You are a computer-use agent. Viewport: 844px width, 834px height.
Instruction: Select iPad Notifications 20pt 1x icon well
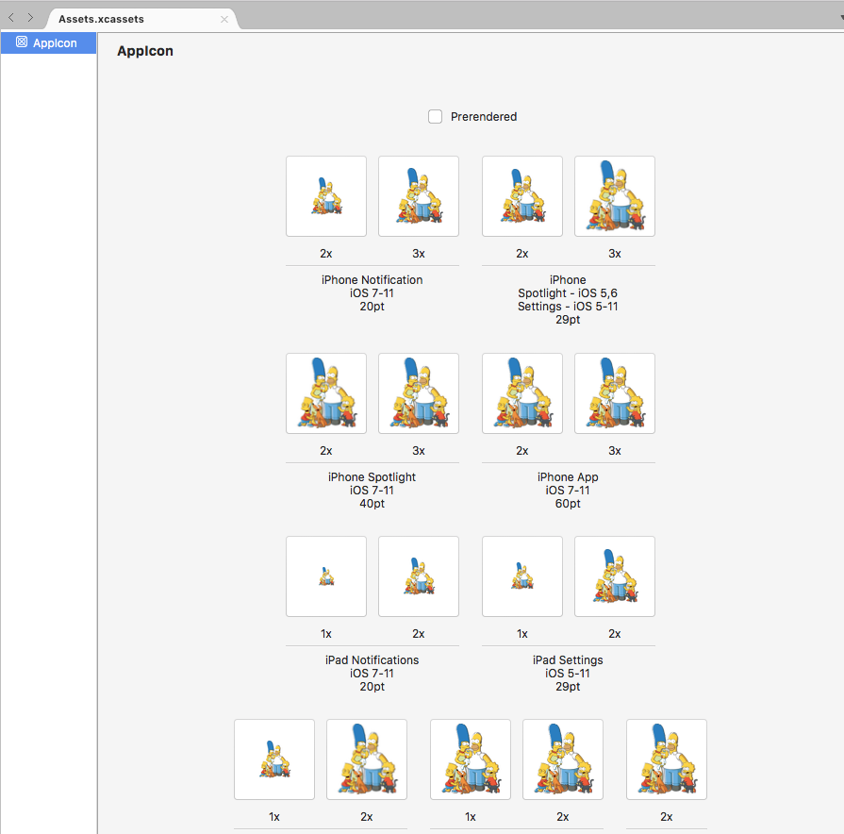click(326, 576)
